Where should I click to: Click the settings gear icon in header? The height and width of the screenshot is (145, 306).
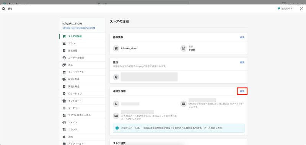pos(3,8)
